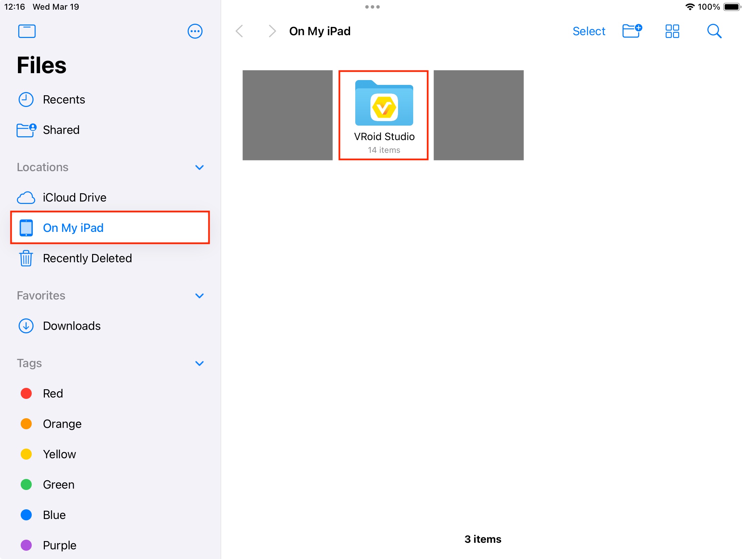Tap the Select button
Viewport: 745px width, 559px height.
[x=589, y=31]
